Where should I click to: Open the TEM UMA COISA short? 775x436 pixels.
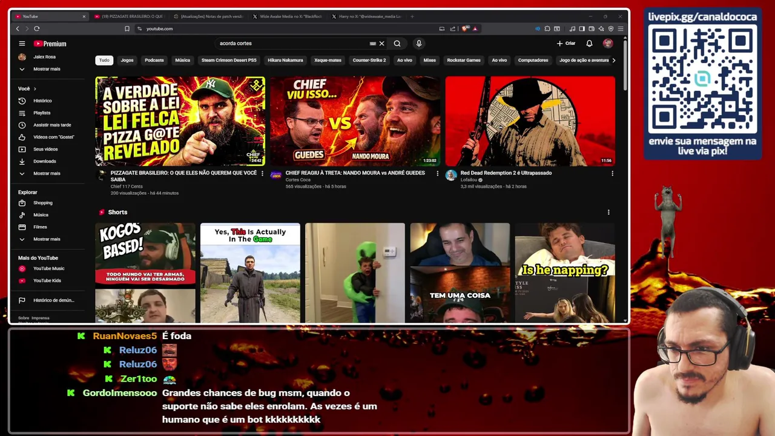(460, 273)
